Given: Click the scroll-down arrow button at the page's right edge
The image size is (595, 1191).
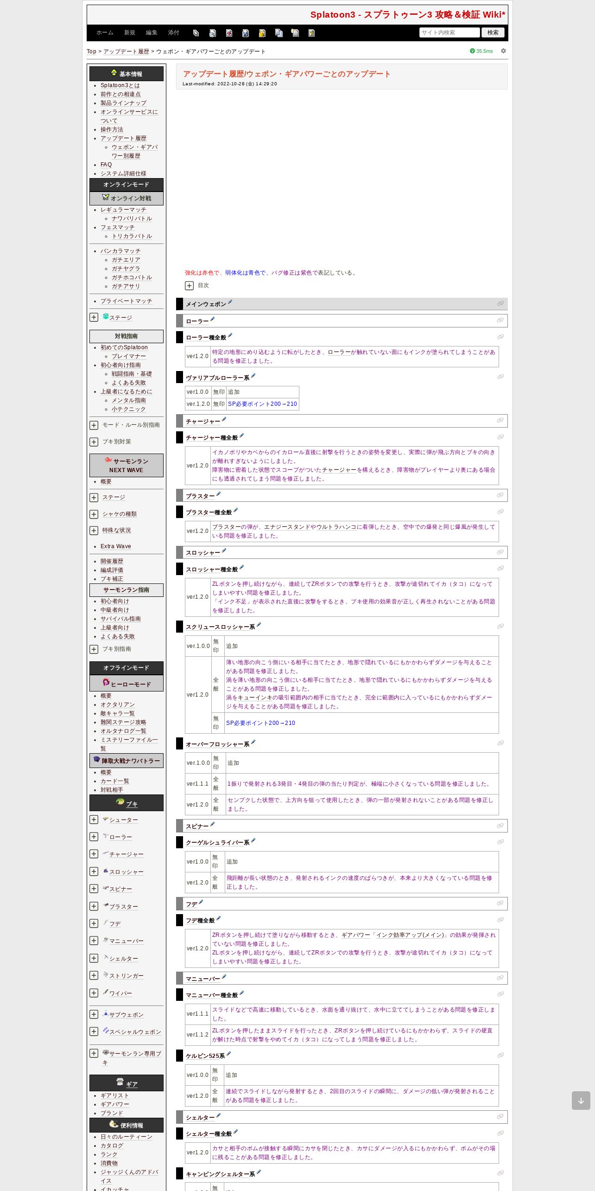Looking at the screenshot, I should click(x=581, y=1101).
